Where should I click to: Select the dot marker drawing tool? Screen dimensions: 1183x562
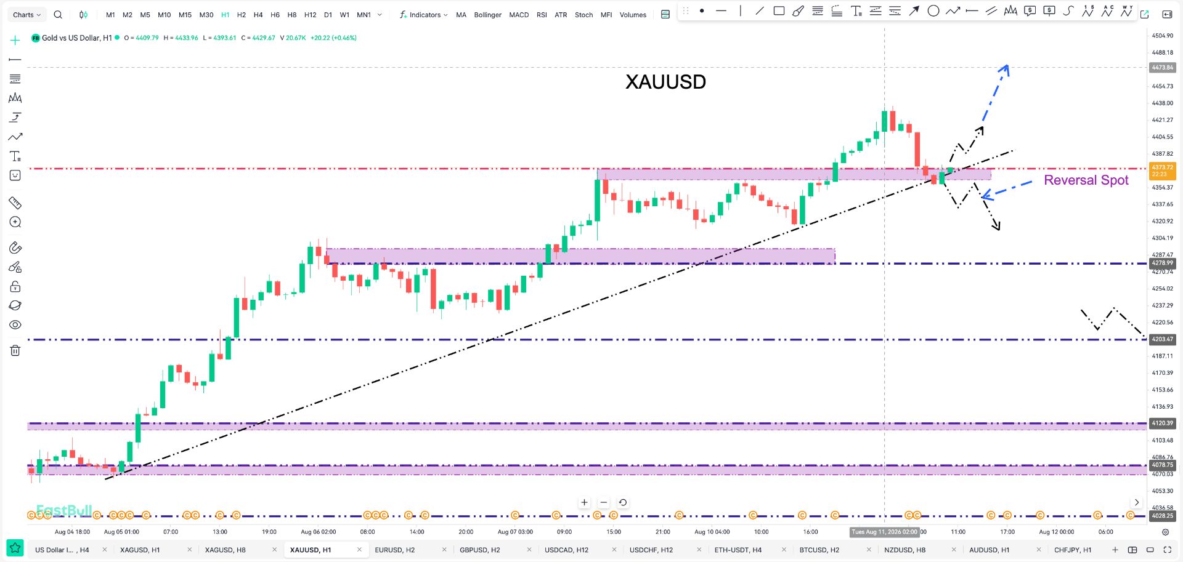coord(702,11)
